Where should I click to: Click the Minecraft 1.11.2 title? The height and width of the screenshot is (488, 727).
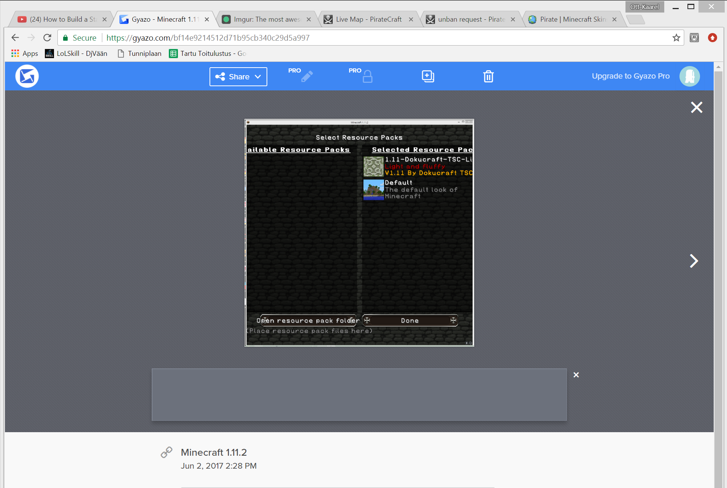tap(214, 452)
